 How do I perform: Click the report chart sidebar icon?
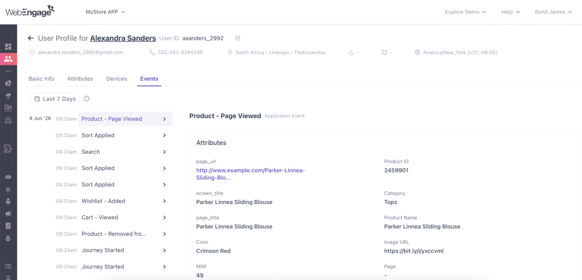[x=8, y=226]
